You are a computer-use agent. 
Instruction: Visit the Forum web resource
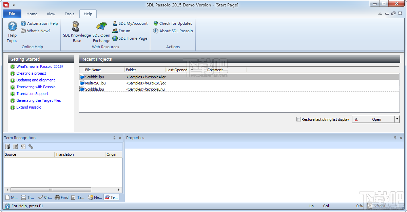pos(121,31)
